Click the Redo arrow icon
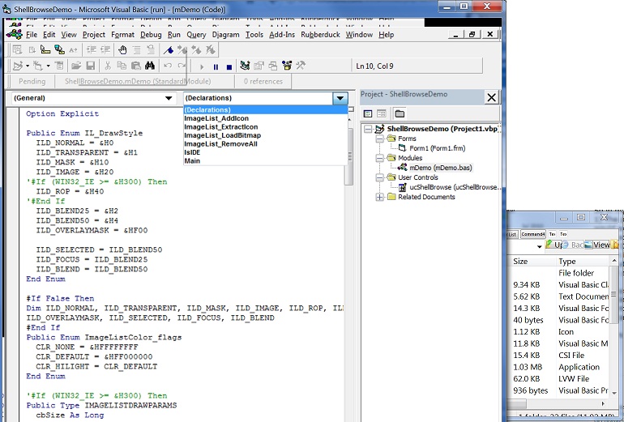Image resolution: width=624 pixels, height=422 pixels. tap(182, 66)
